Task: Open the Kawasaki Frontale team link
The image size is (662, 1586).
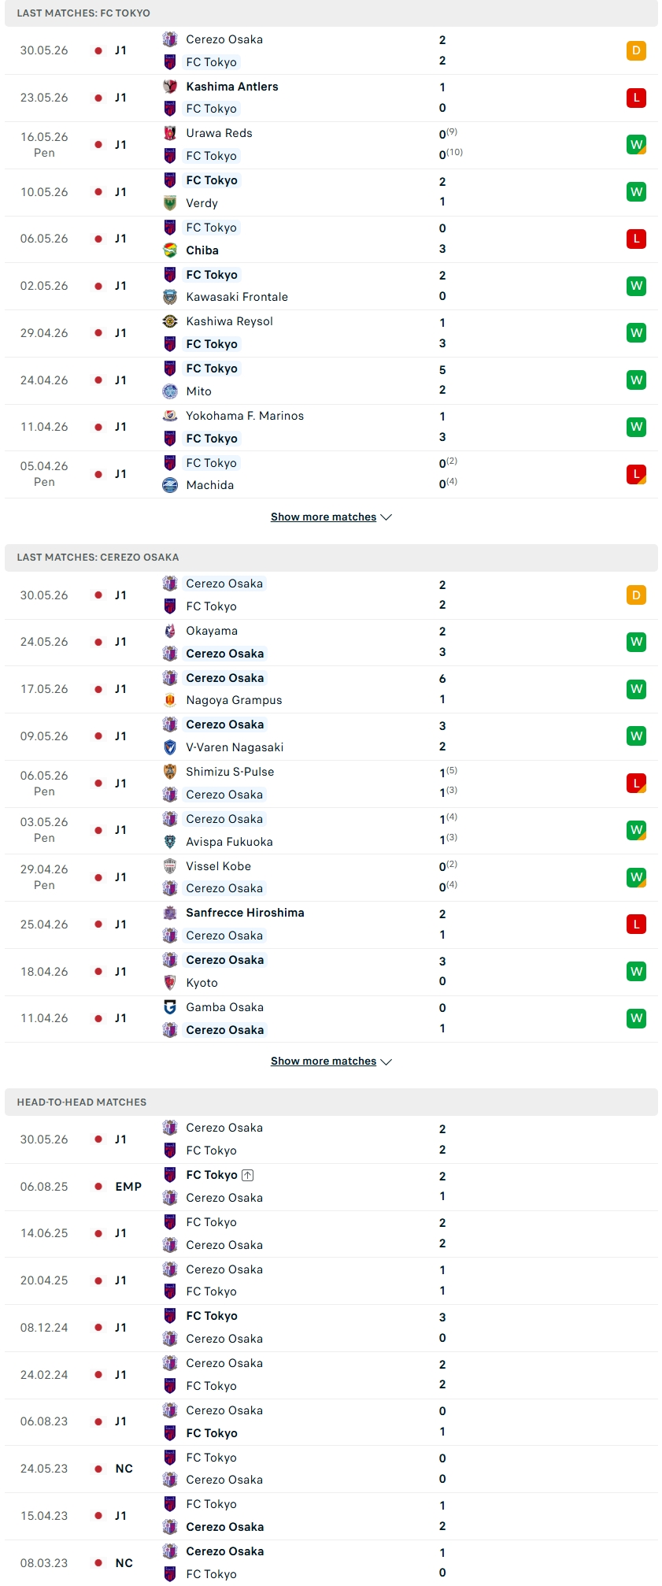Action: tap(237, 297)
